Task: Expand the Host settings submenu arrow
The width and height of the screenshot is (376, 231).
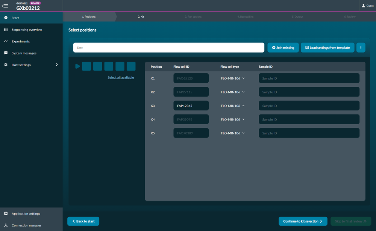Action: click(57, 65)
